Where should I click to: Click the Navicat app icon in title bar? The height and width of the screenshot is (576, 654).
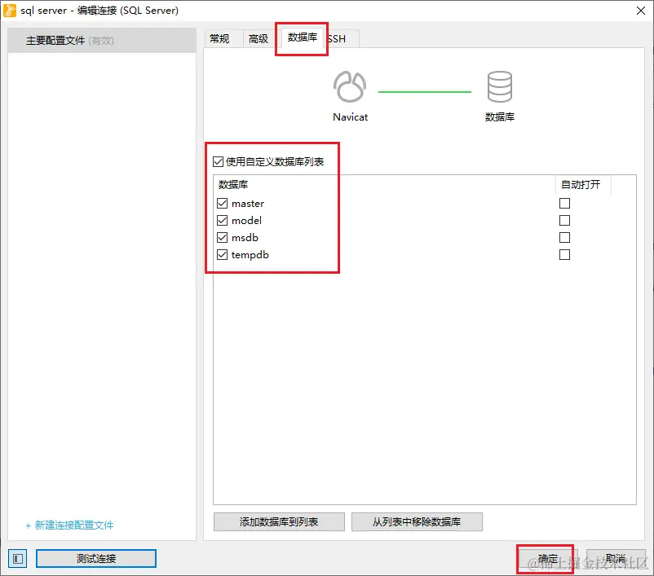pos(9,11)
